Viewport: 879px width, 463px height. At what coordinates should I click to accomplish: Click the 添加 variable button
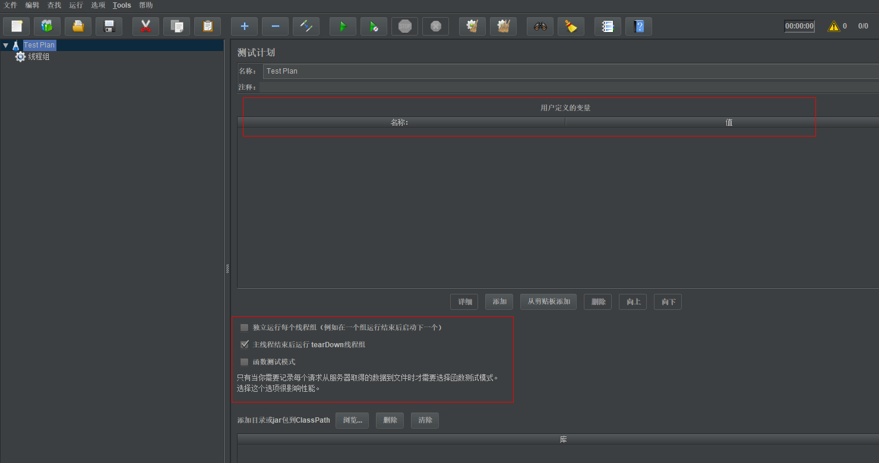499,302
